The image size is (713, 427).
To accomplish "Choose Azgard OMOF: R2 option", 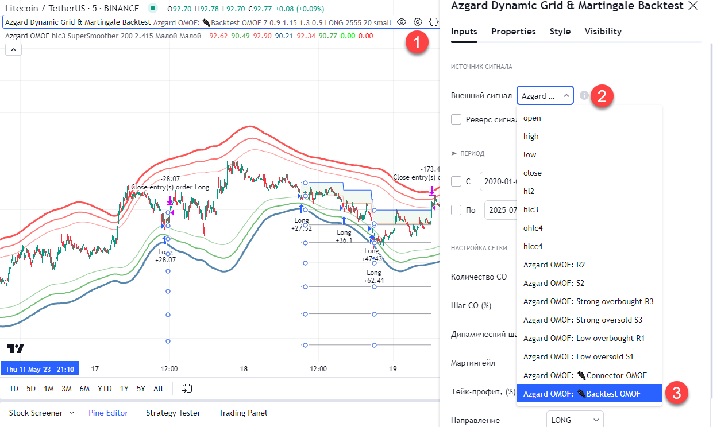I will point(589,265).
